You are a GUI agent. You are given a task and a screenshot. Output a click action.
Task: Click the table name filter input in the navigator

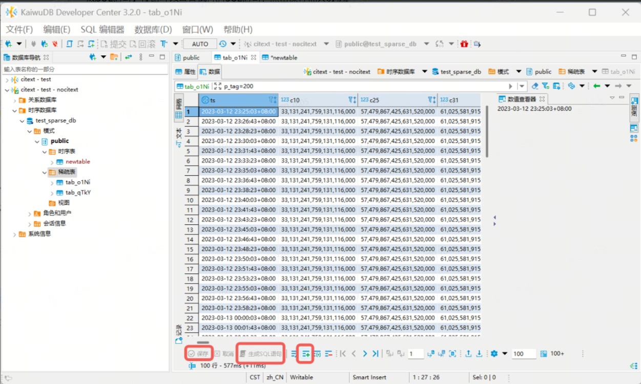[85, 69]
